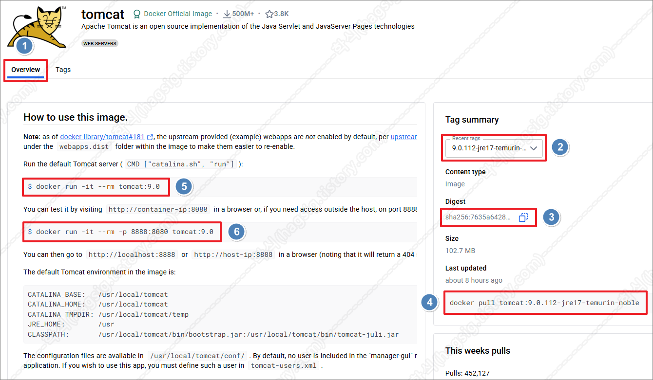Click the Docker Official Image badge icon
The image size is (653, 380).
click(x=137, y=14)
